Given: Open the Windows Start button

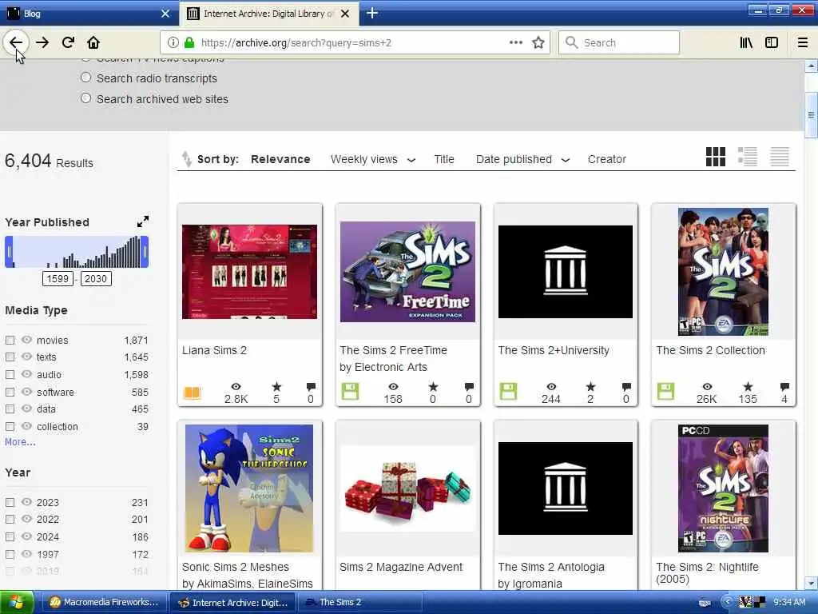Looking at the screenshot, I should point(17,603).
